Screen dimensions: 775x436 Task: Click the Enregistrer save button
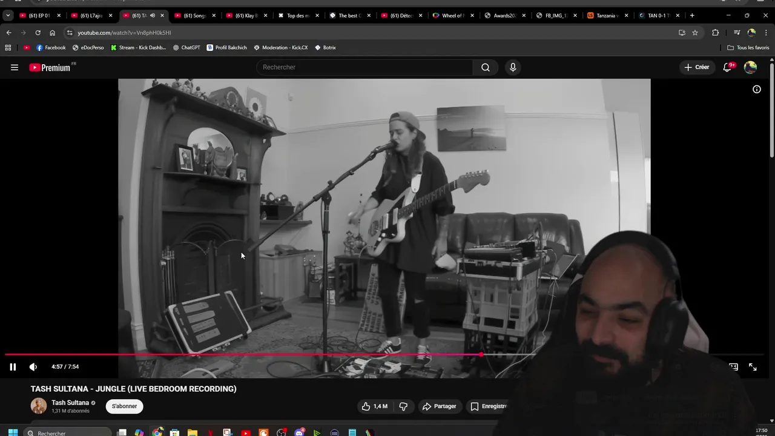pyautogui.click(x=489, y=406)
